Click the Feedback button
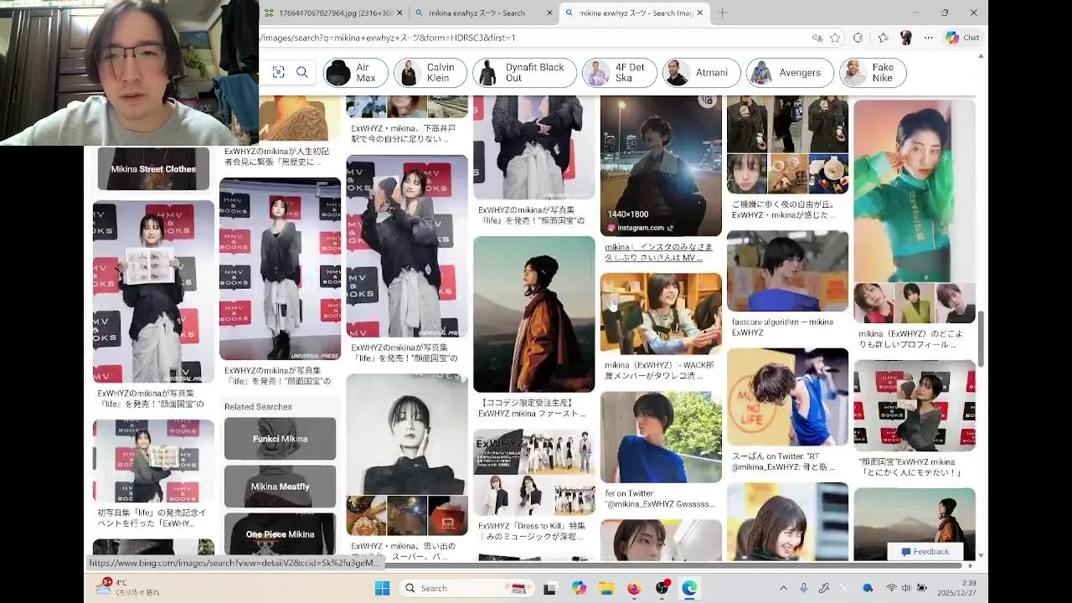The image size is (1072, 603). pos(925,552)
